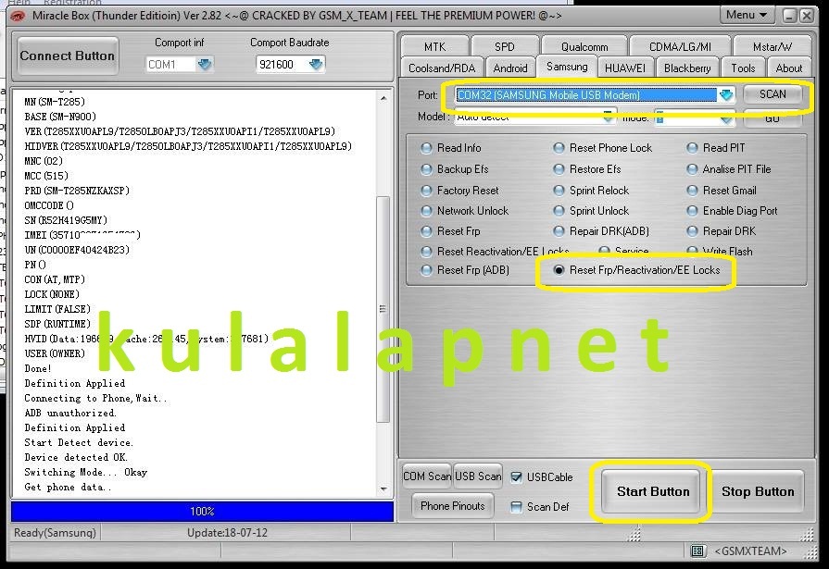Select the Read Info radio option
The width and height of the screenshot is (829, 569).
pyautogui.click(x=426, y=148)
